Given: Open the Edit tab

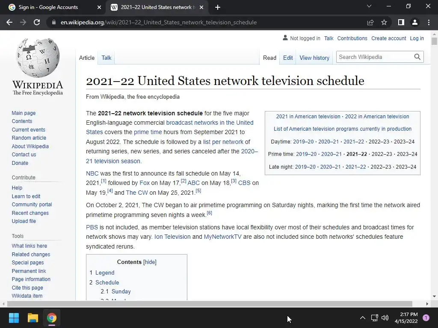Looking at the screenshot, I should pyautogui.click(x=288, y=58).
